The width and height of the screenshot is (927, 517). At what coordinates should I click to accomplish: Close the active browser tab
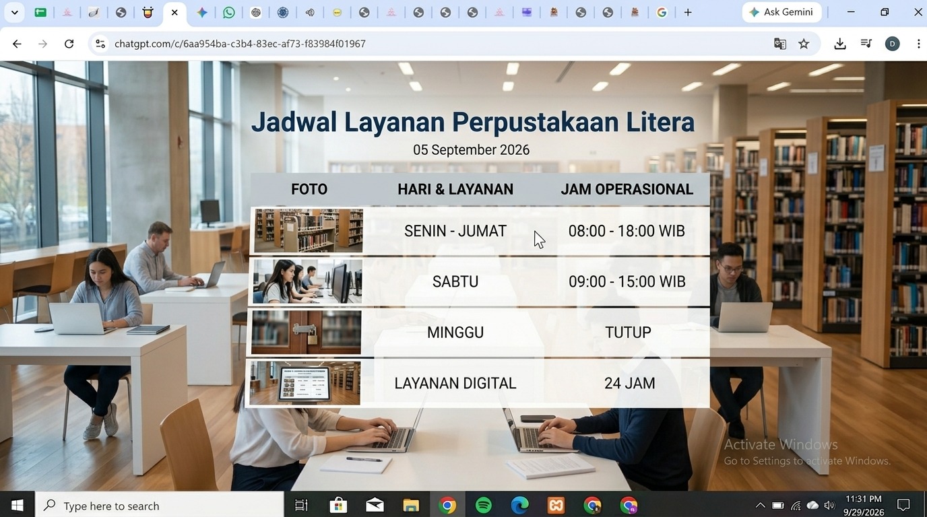tap(174, 12)
